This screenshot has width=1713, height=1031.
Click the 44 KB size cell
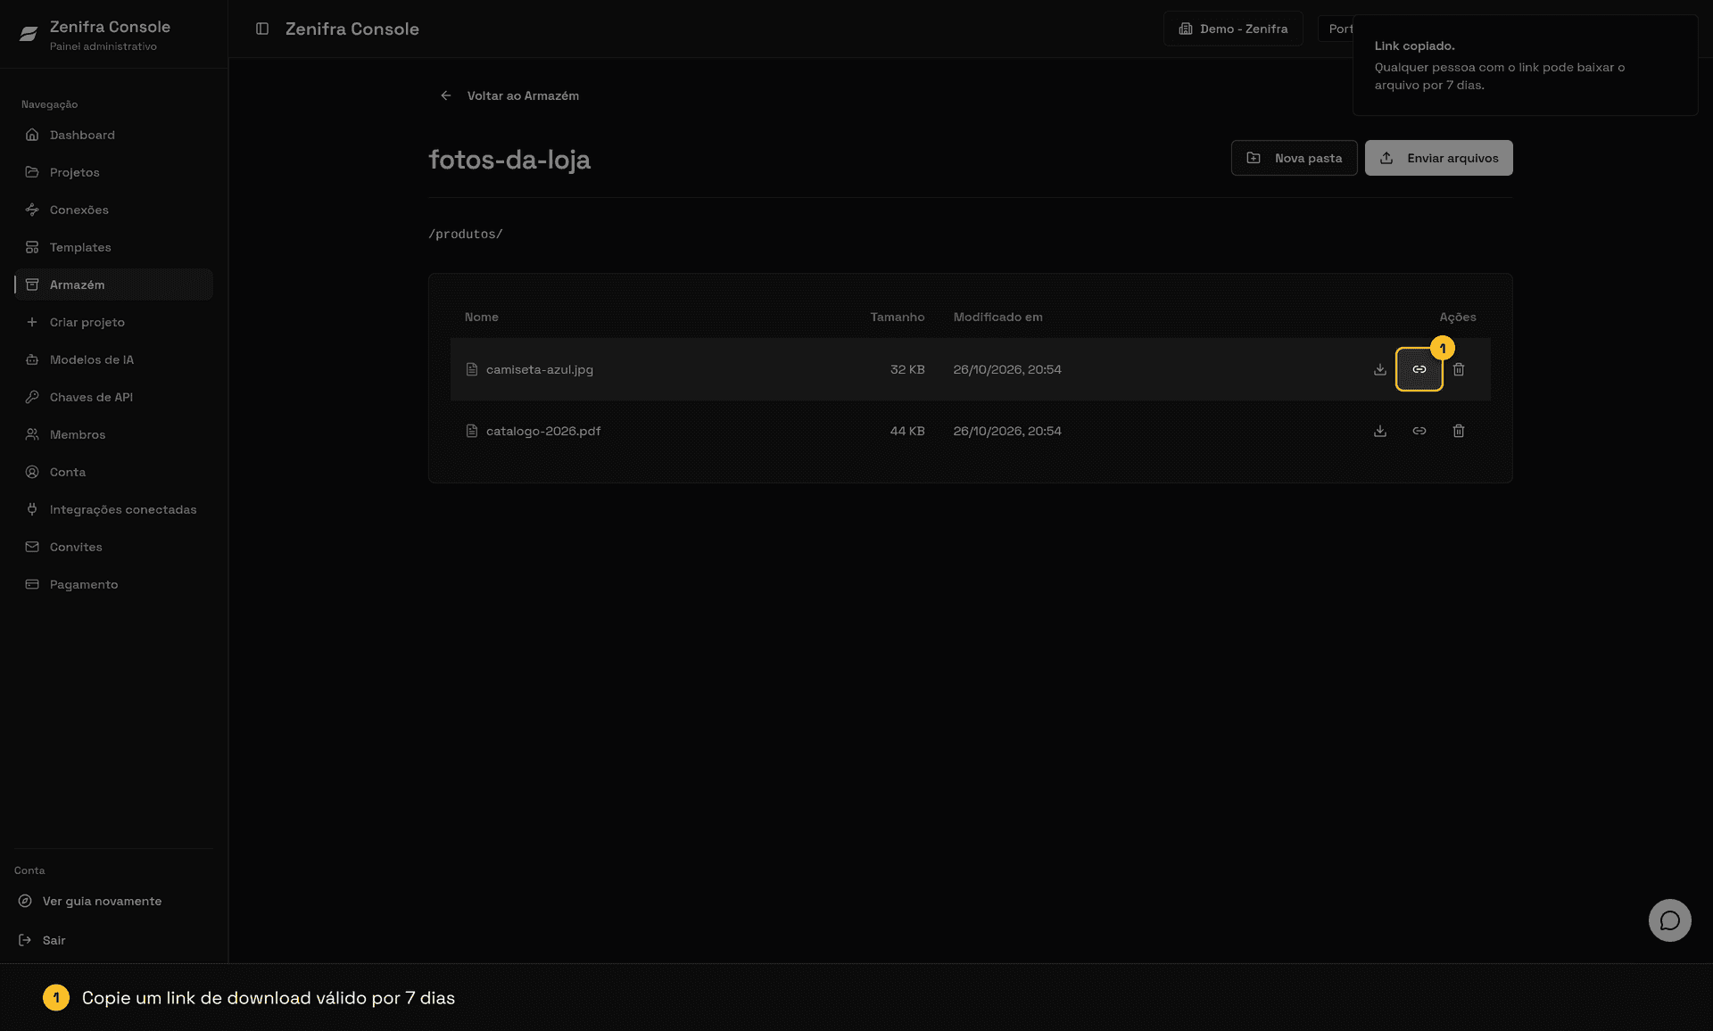[907, 431]
